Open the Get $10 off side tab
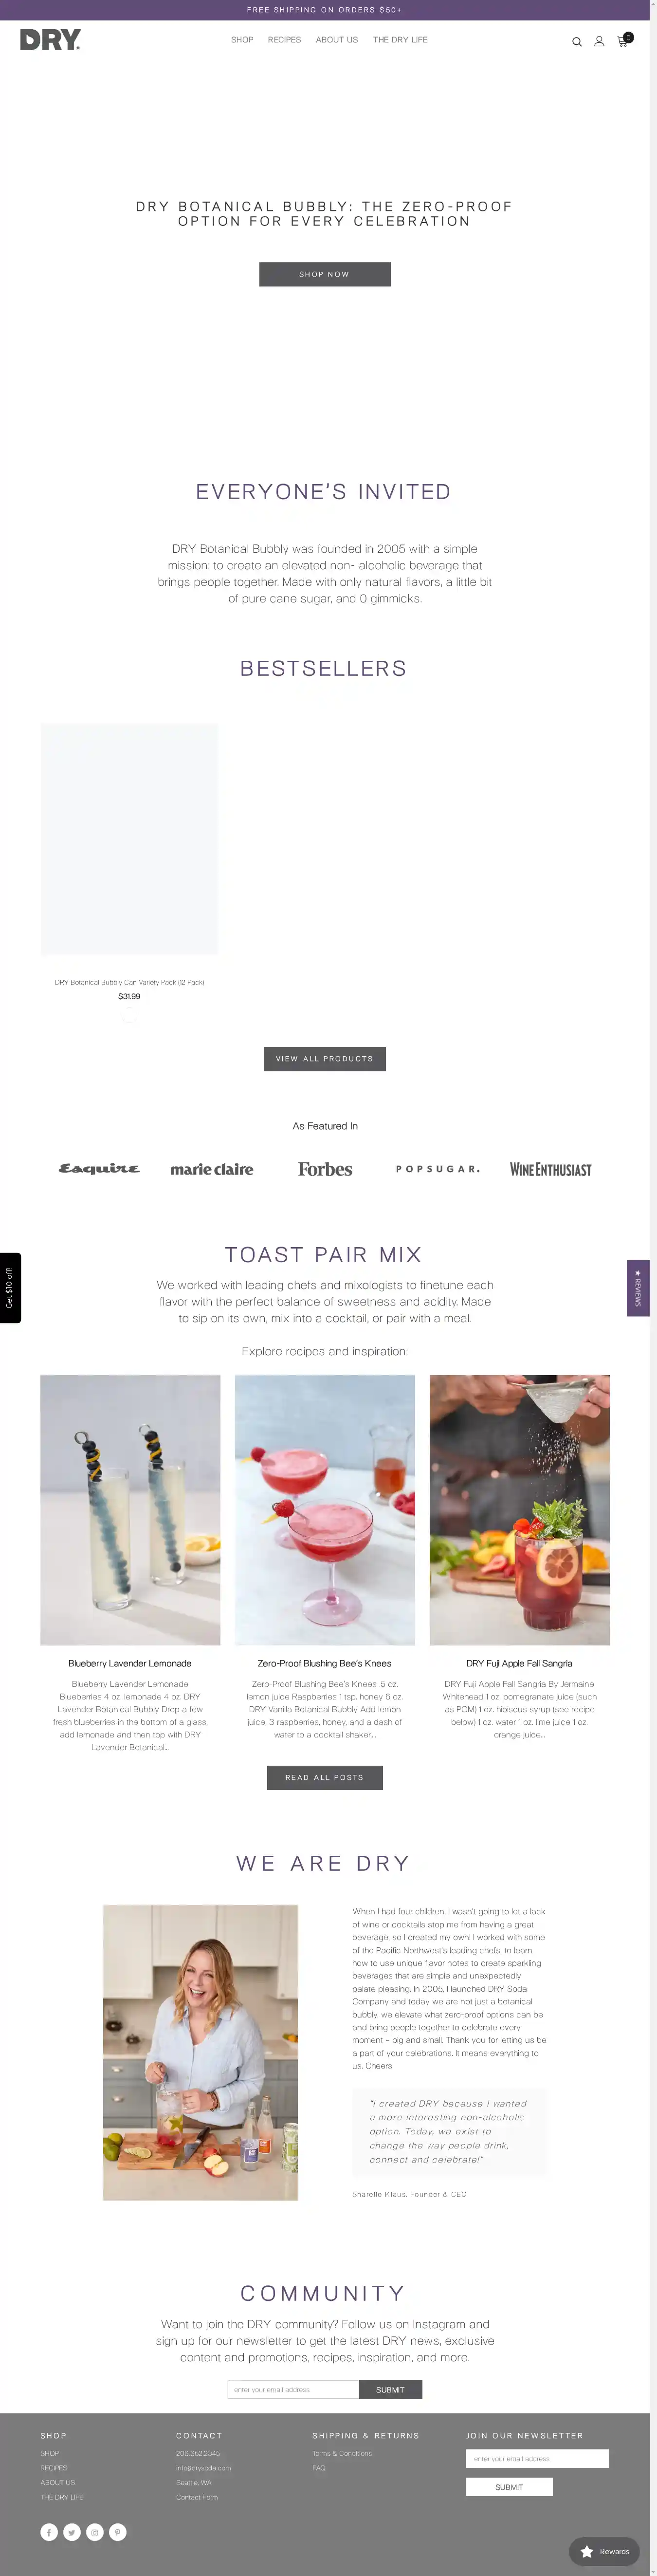The height and width of the screenshot is (2576, 657). pos(10,1288)
